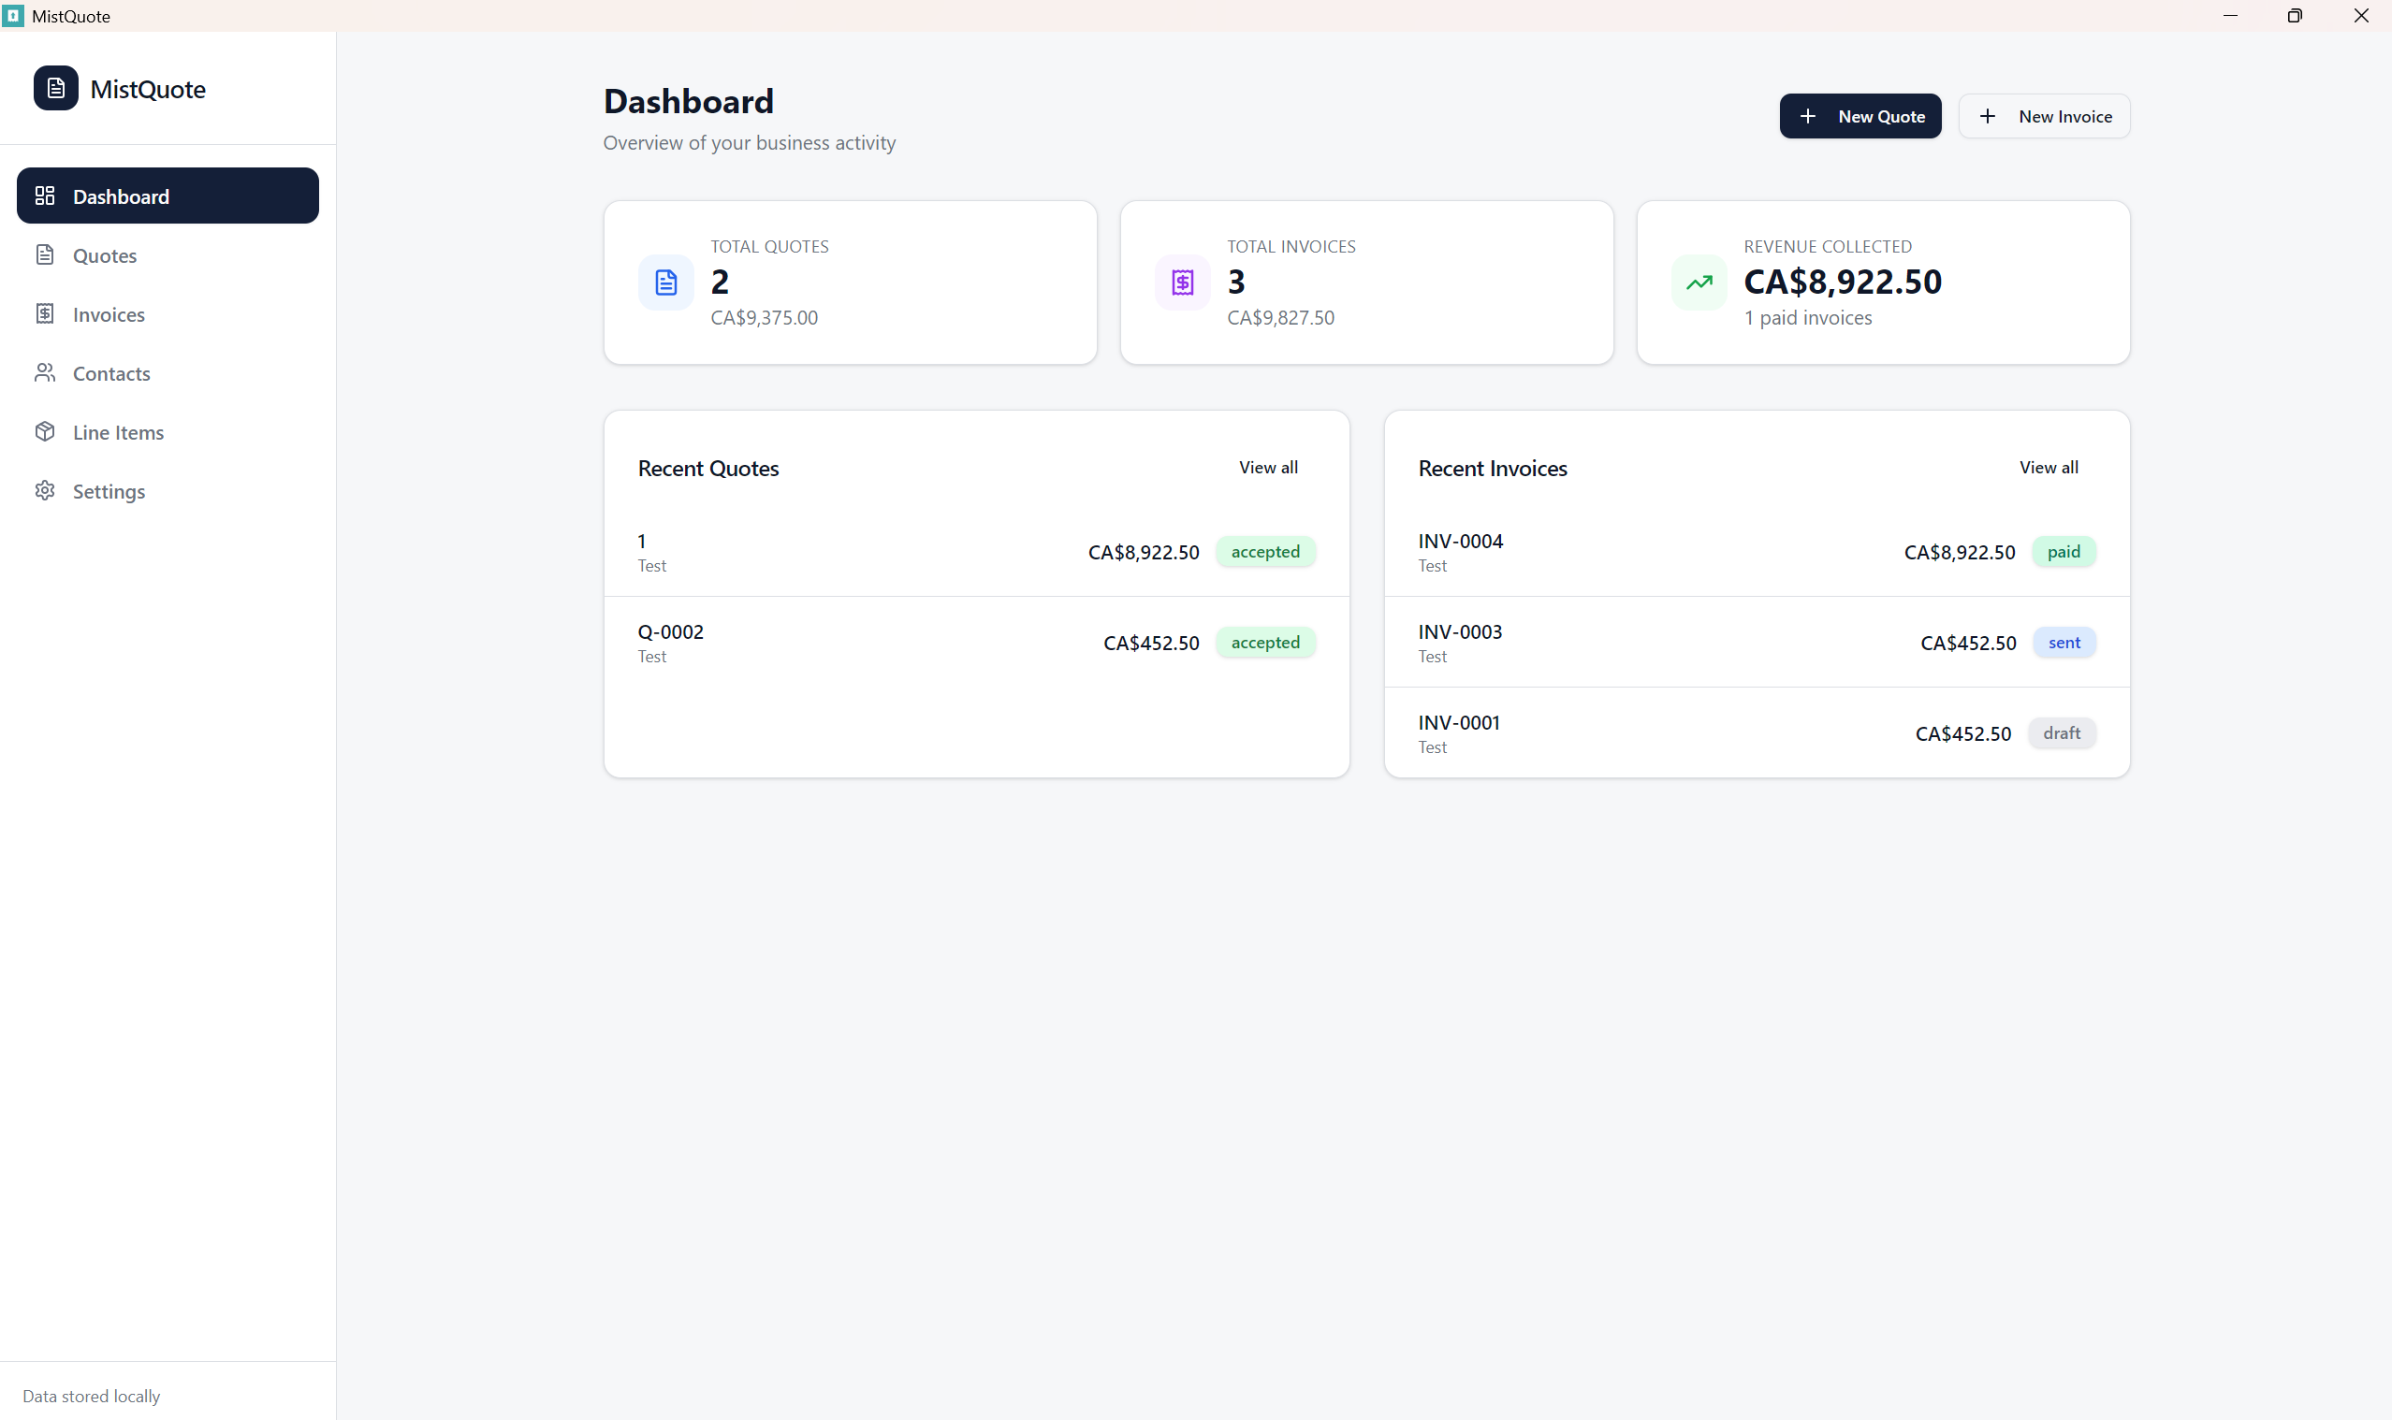Screen dimensions: 2392x1420
Task: Click the Contacts people icon in sidebar
Action: click(x=44, y=372)
